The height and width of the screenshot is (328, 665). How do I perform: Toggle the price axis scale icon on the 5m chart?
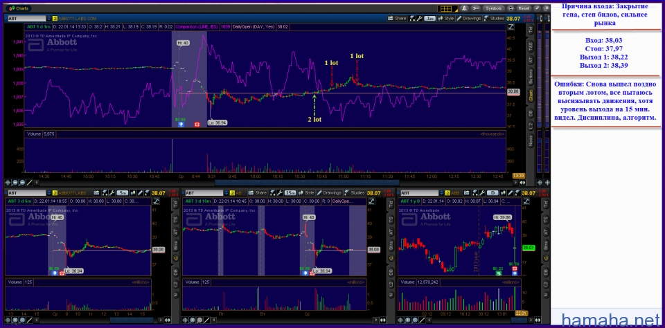(x=157, y=201)
